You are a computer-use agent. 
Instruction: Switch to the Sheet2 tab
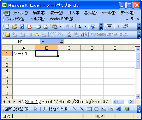[x=48, y=101]
